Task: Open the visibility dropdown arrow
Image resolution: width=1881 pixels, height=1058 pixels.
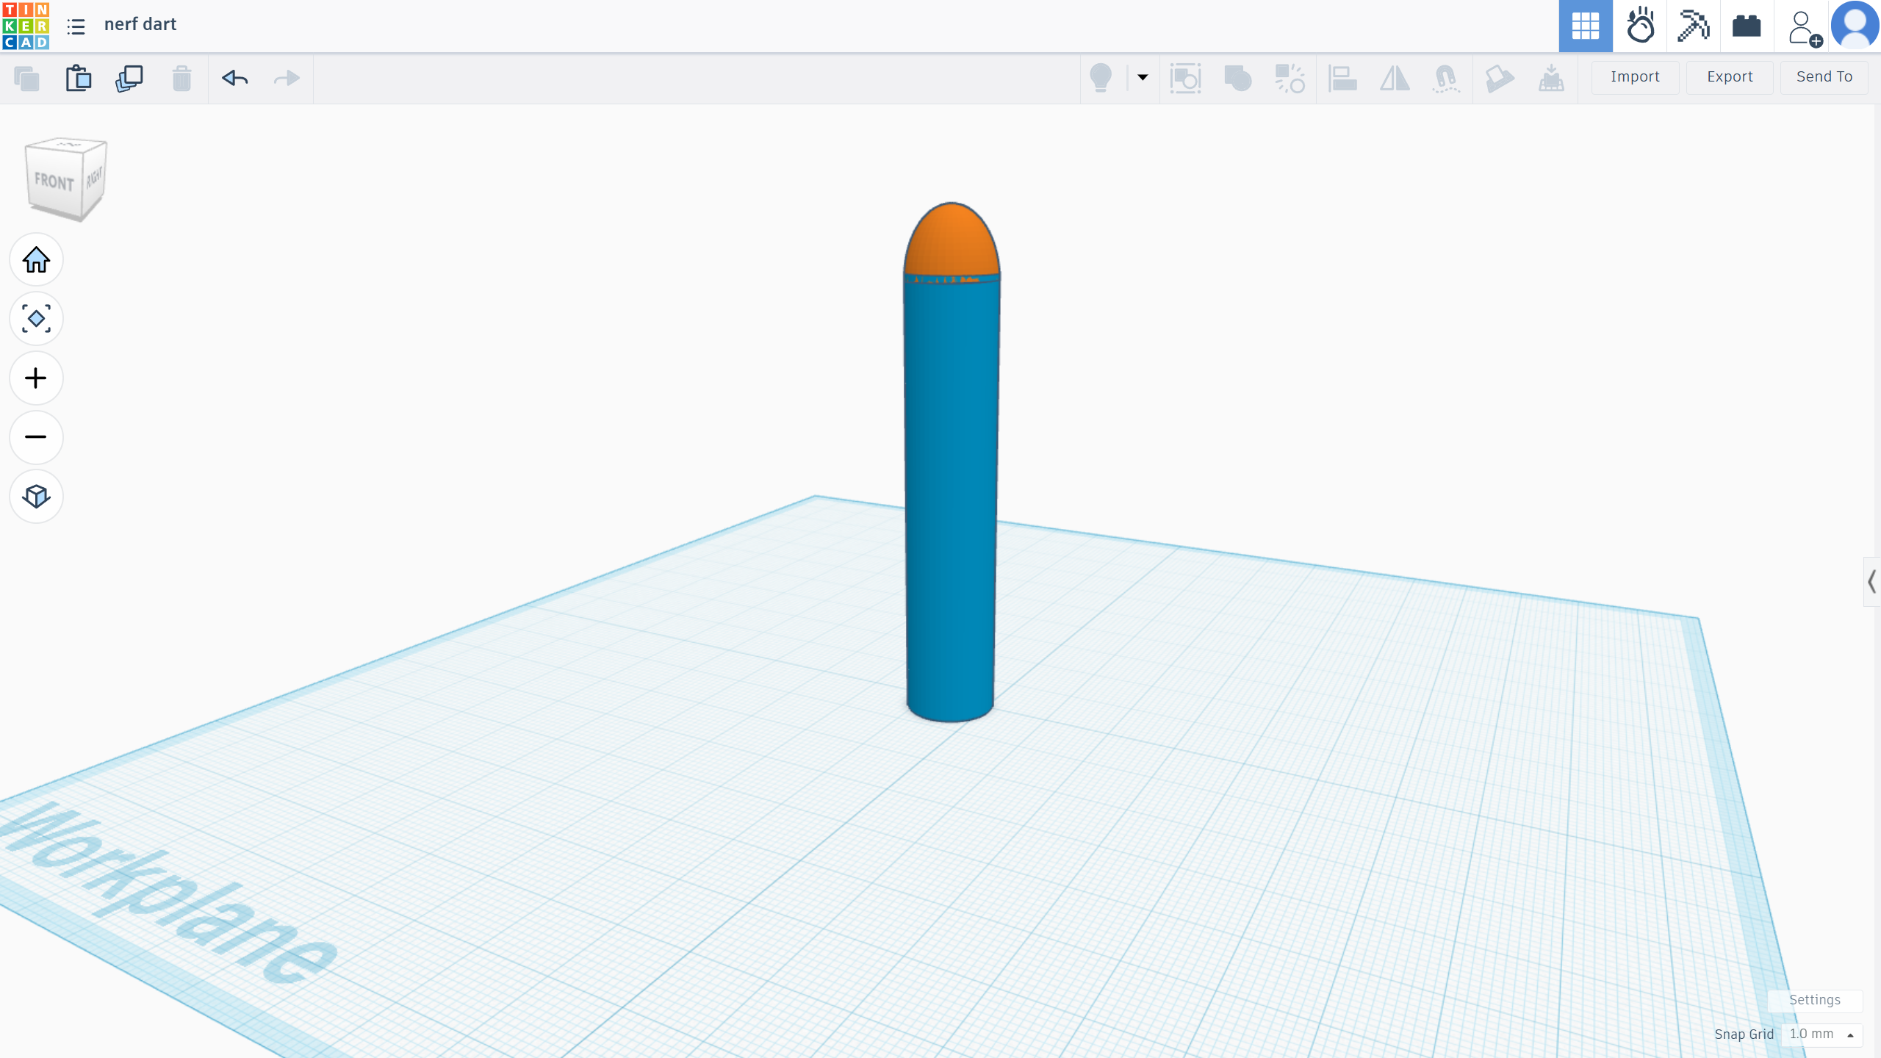Action: point(1143,77)
